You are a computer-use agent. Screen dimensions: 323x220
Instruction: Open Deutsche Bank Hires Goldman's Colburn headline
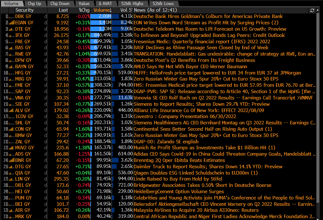(x=208, y=16)
